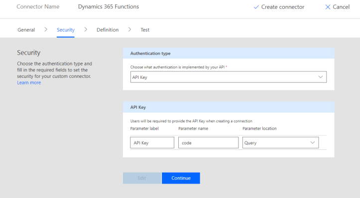Click the API Key section header
360x198 pixels.
click(x=229, y=107)
